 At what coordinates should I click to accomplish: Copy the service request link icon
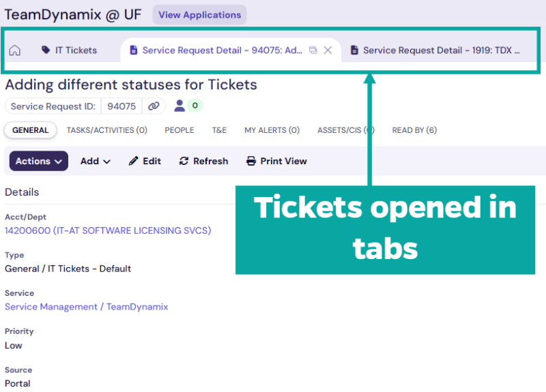coord(154,106)
